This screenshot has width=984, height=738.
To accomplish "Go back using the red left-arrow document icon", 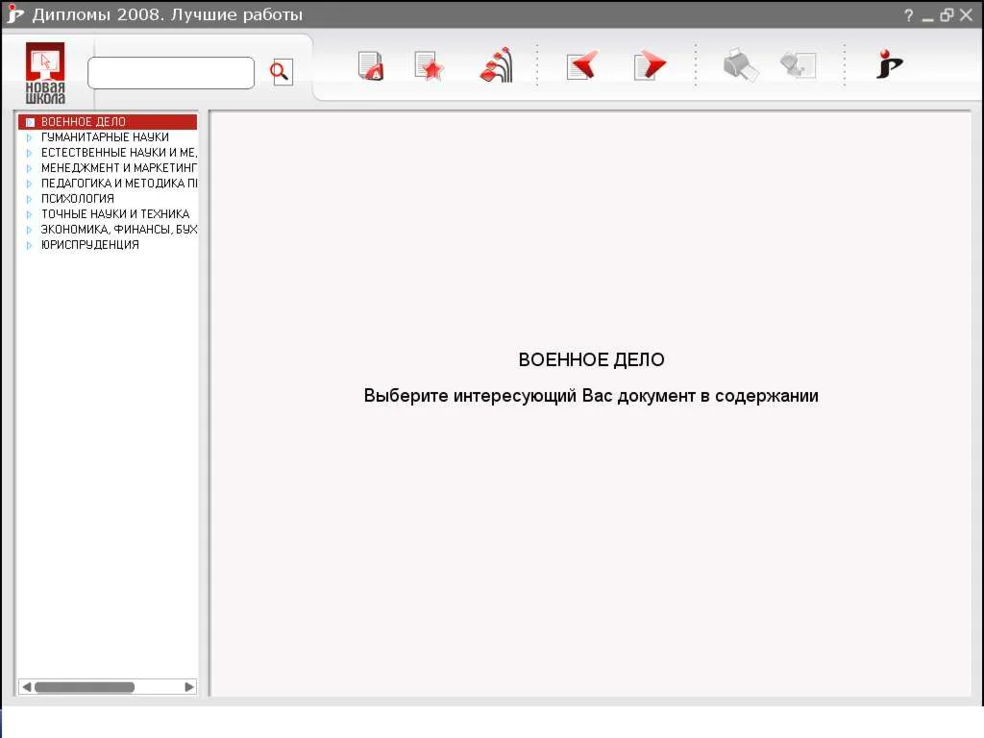I will coord(580,65).
